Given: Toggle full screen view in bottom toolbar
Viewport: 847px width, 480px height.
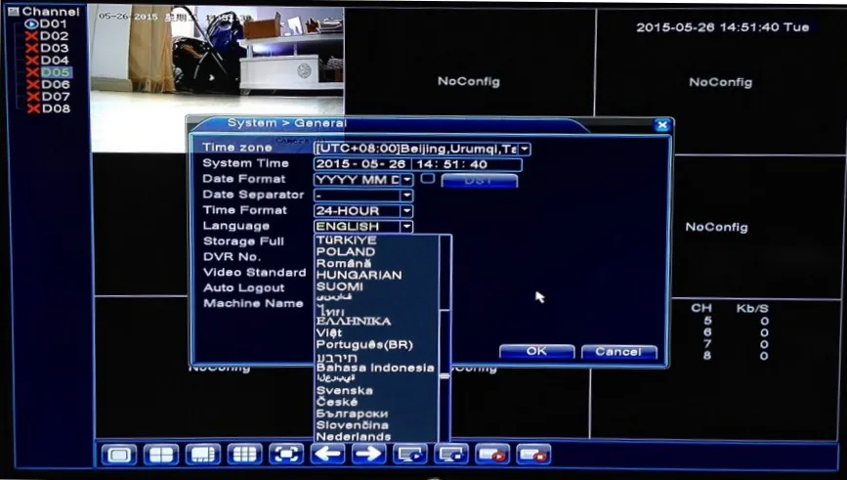Looking at the screenshot, I should (x=286, y=455).
